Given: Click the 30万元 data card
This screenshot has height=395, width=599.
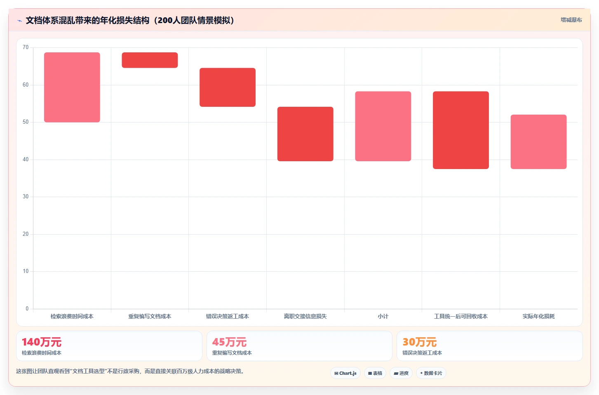Looking at the screenshot, I should tap(490, 346).
